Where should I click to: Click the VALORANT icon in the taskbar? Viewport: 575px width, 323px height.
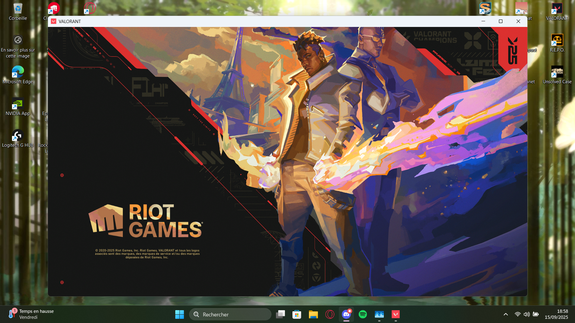[396, 314]
